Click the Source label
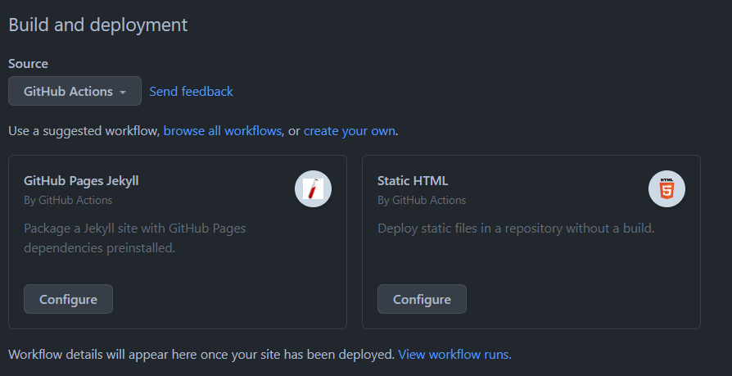Image resolution: width=732 pixels, height=376 pixels. pos(28,64)
